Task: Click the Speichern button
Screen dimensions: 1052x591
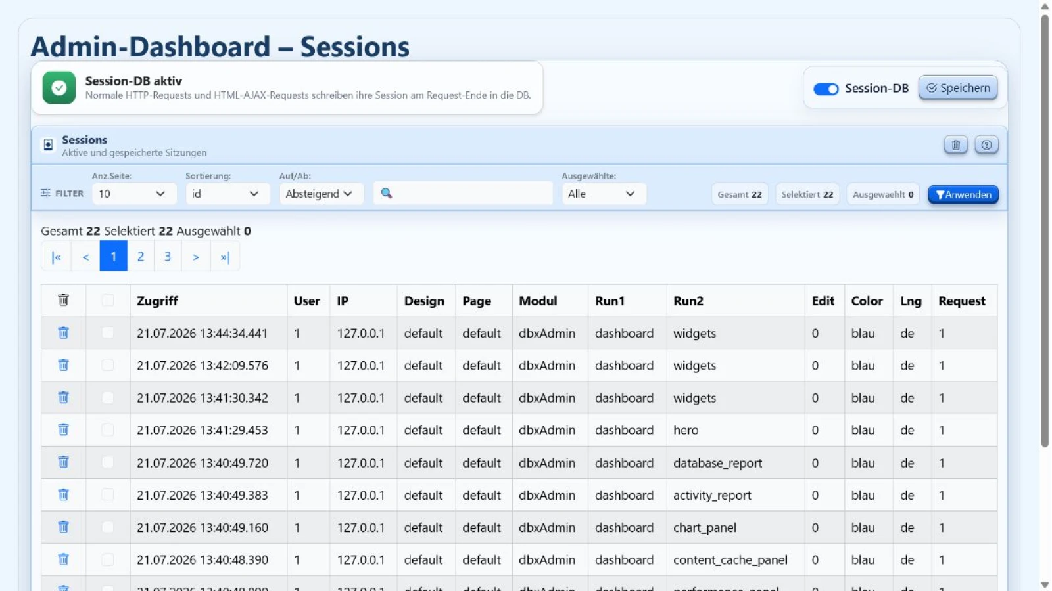Action: coord(958,88)
